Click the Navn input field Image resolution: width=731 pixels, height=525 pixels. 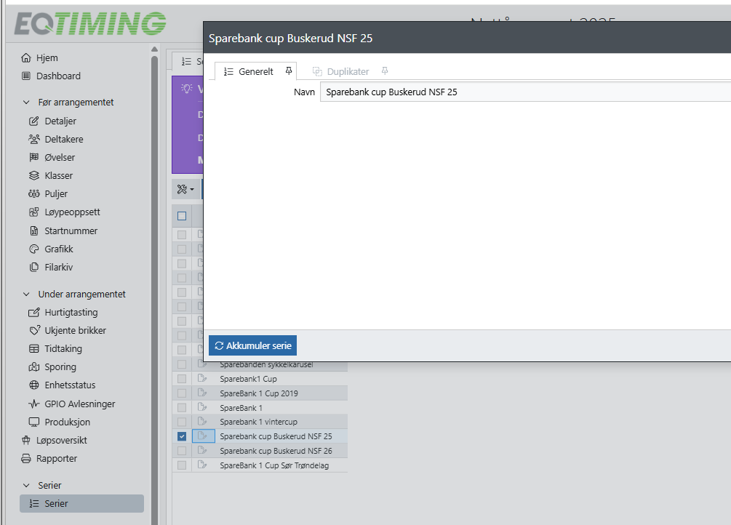(x=525, y=92)
